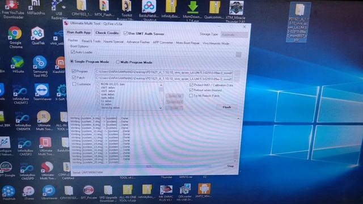Browse for the Patch file path
The height and width of the screenshot is (204, 363).
point(237,79)
